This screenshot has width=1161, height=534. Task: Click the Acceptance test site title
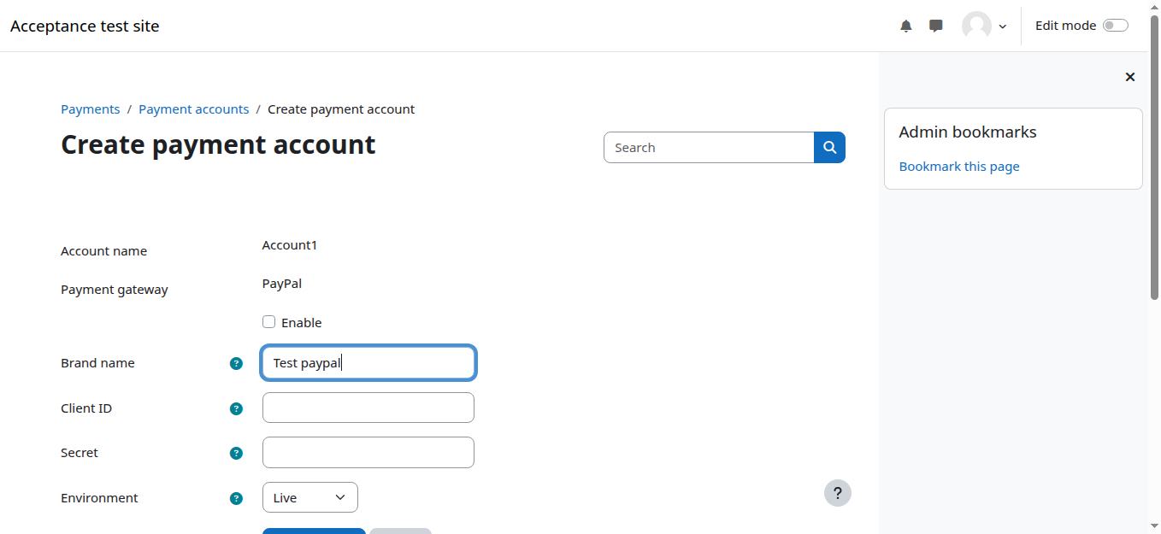(85, 26)
